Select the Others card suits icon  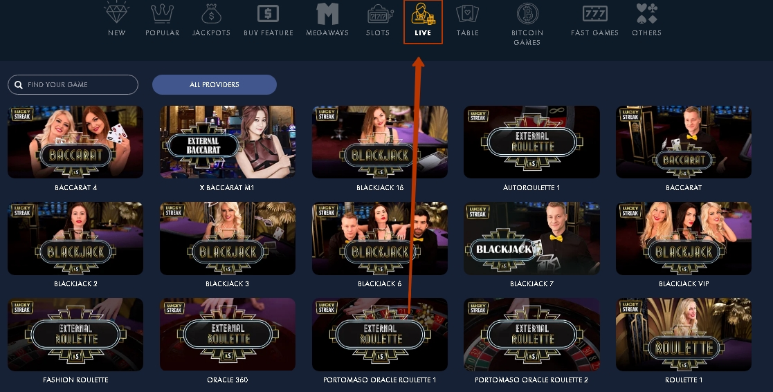tap(646, 13)
